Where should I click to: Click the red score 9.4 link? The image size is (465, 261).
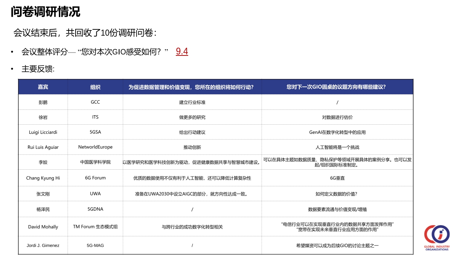coord(182,51)
